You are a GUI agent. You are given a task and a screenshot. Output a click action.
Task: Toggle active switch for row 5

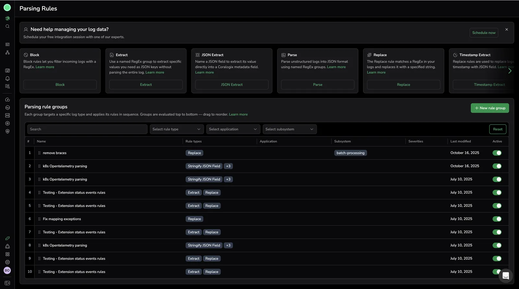(x=497, y=206)
